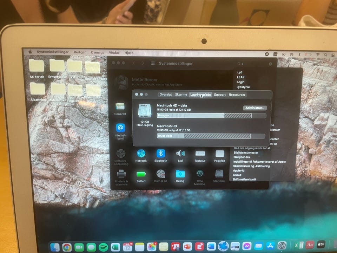
Task: Show all preferences grid button
Action: [153, 63]
